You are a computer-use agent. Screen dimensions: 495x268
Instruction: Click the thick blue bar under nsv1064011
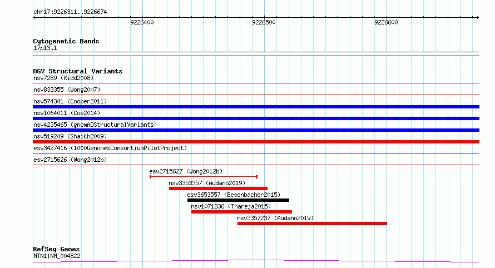tap(256, 118)
